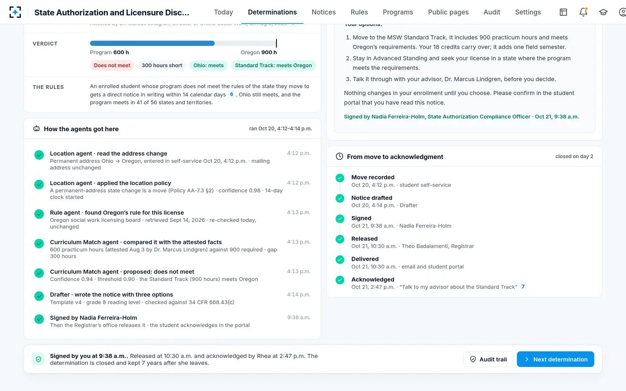Open the notifications bell
The width and height of the screenshot is (626, 391).
[583, 12]
